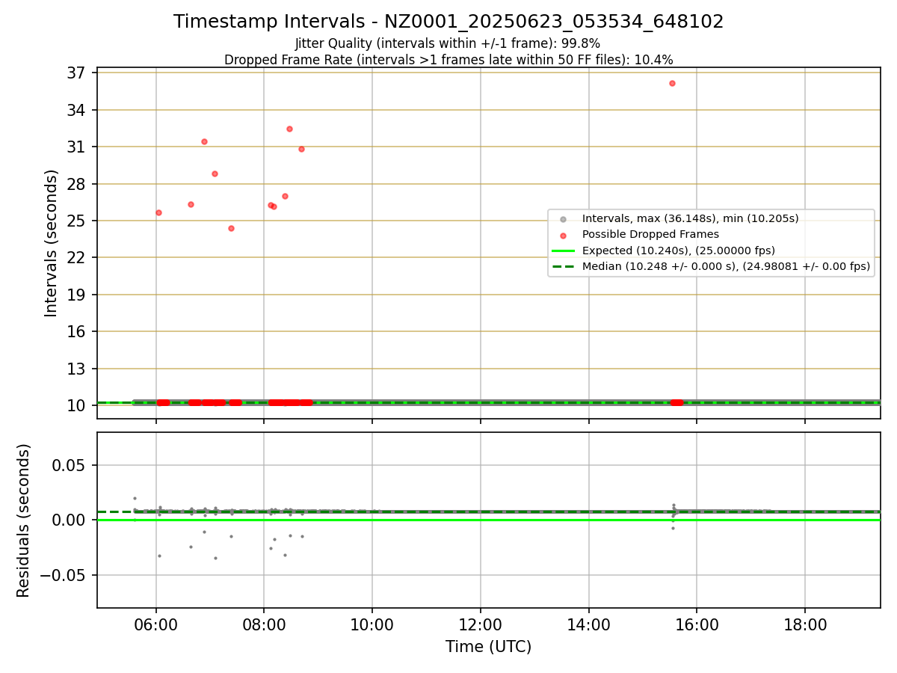Click the Intervals (seconds) y-axis label
This screenshot has height=673, width=897.
point(51,243)
